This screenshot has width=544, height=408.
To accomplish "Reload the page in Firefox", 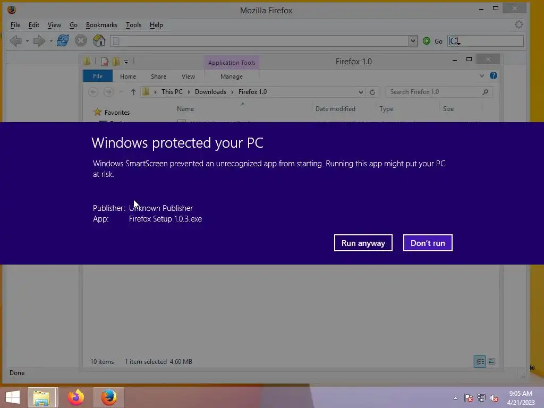I will (x=63, y=40).
